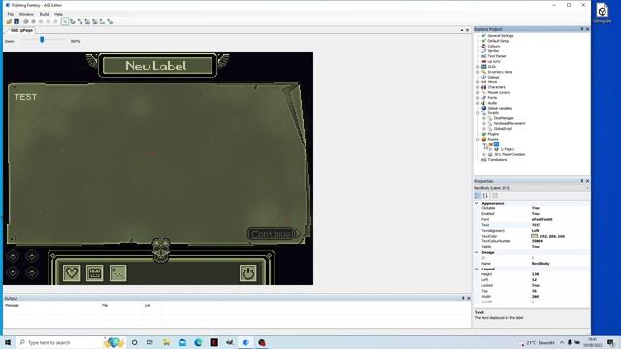Click the Clickable property value True
Image resolution: width=621 pixels, height=349 pixels.
(x=536, y=208)
